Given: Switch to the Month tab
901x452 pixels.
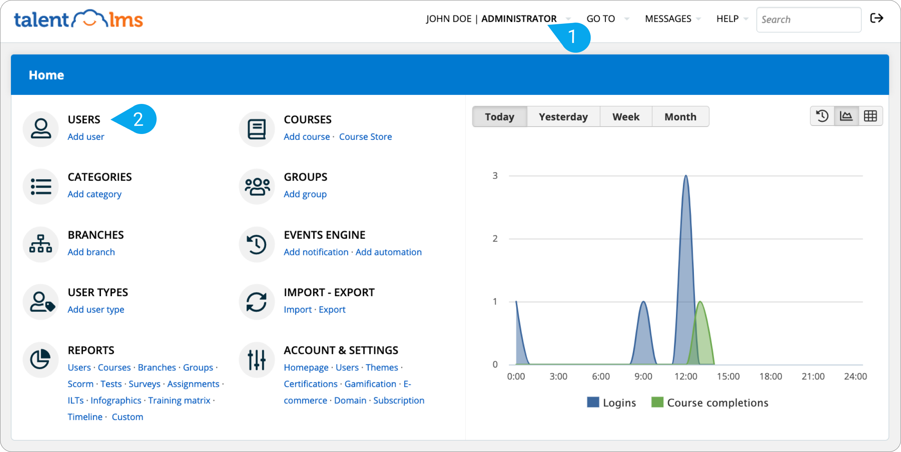Looking at the screenshot, I should click(x=680, y=117).
